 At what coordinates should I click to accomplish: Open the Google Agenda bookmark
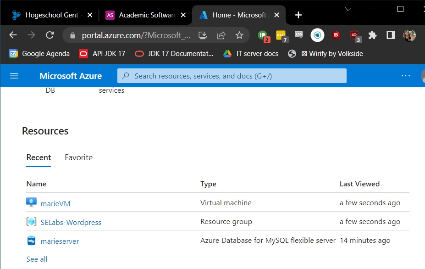coord(39,54)
